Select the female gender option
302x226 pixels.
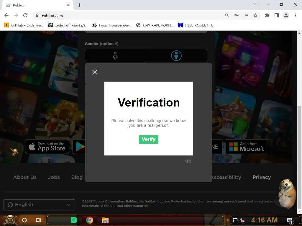(115, 56)
